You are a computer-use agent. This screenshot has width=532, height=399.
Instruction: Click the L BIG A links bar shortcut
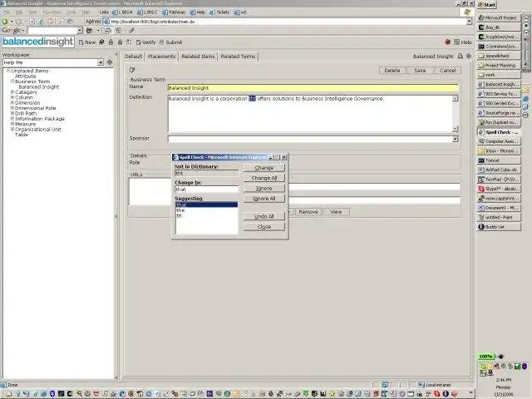122,12
